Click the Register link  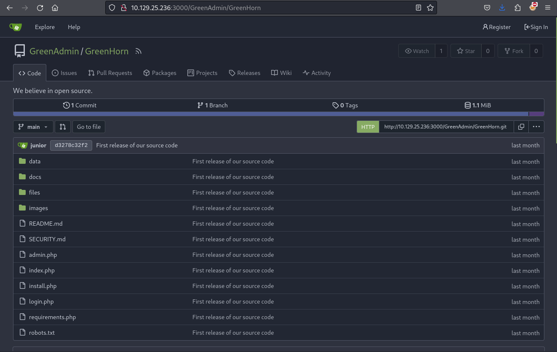(496, 27)
